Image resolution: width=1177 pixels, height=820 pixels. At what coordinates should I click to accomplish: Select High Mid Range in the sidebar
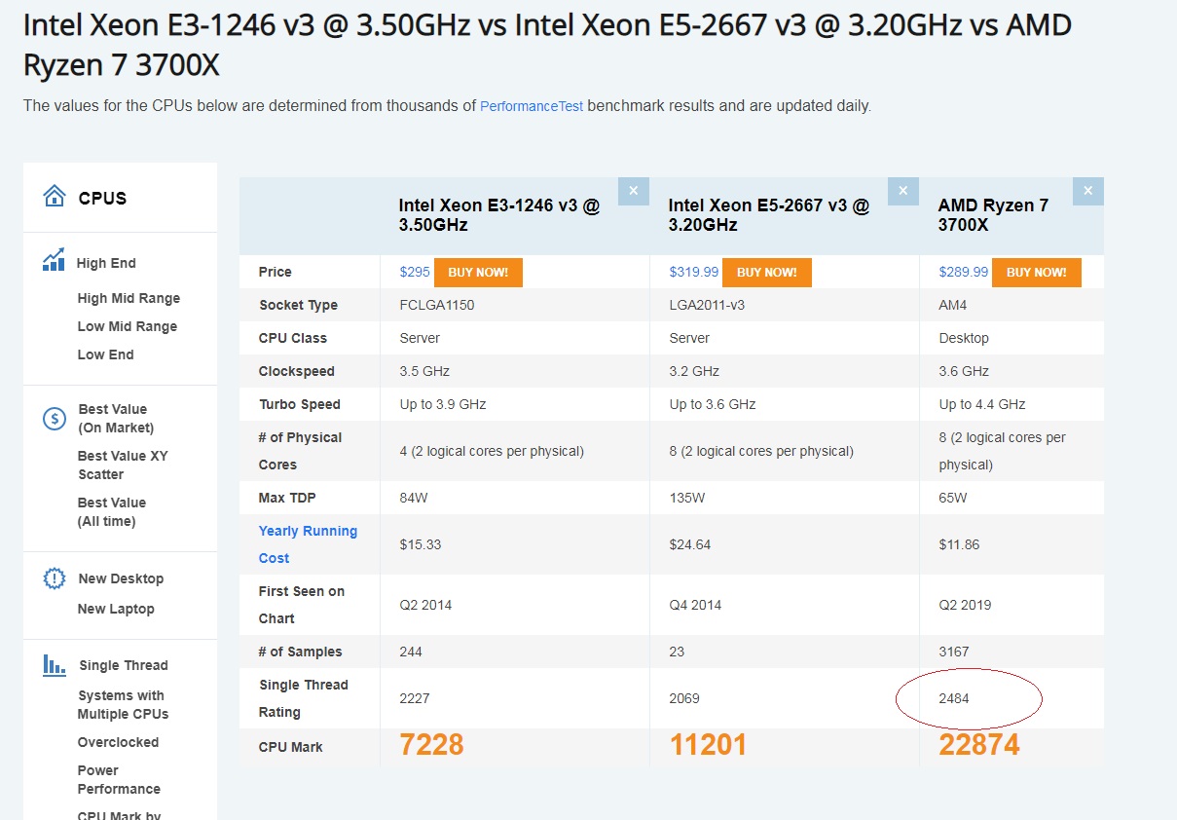click(x=129, y=298)
